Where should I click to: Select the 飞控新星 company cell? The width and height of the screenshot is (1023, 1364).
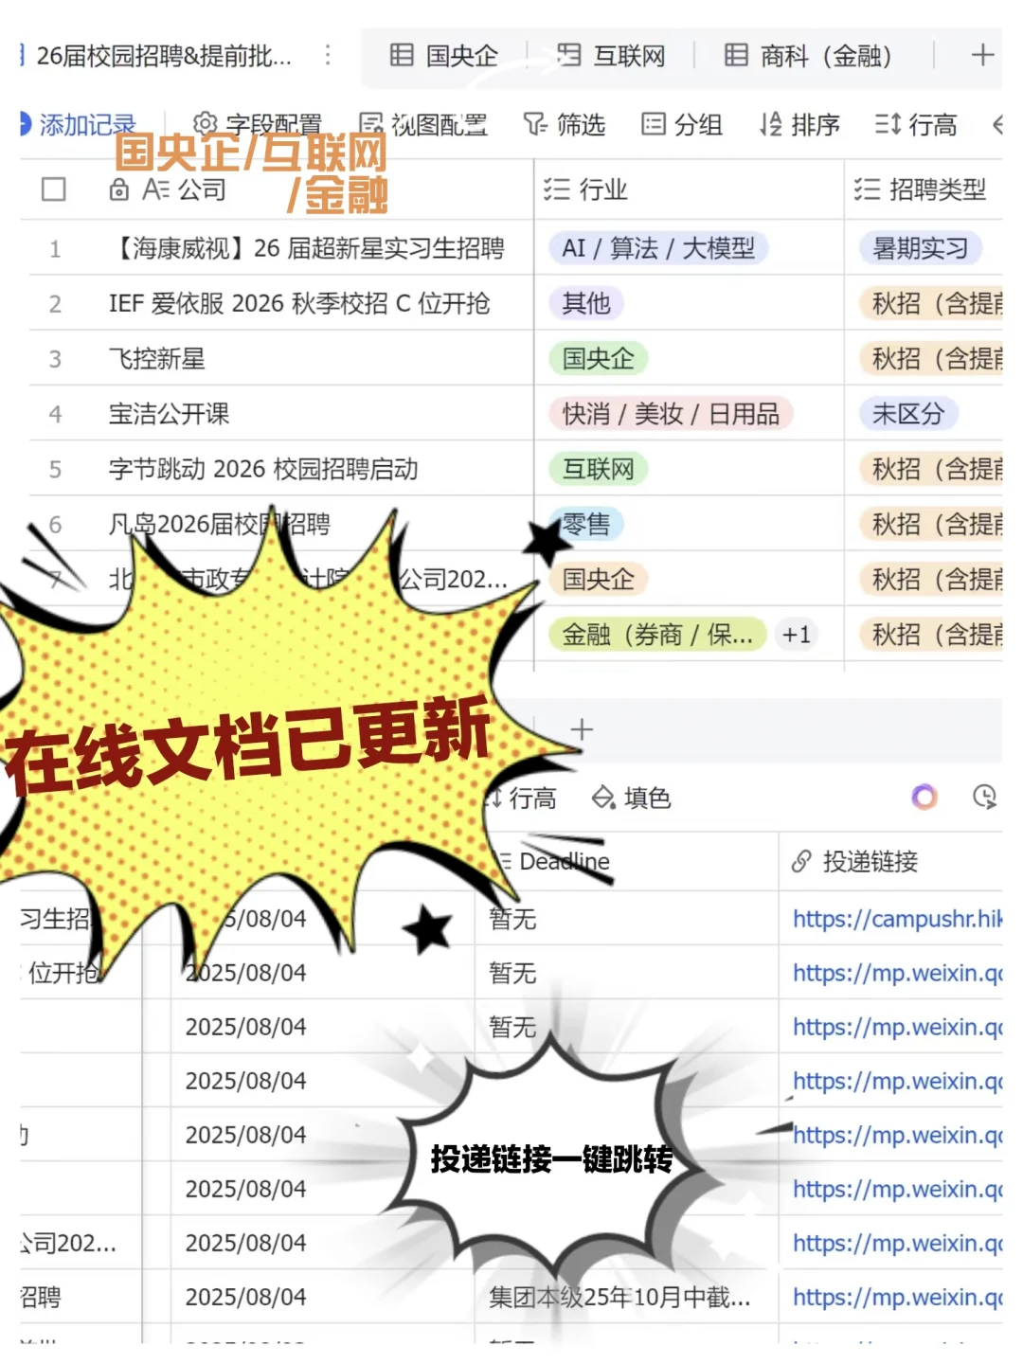[x=157, y=358]
